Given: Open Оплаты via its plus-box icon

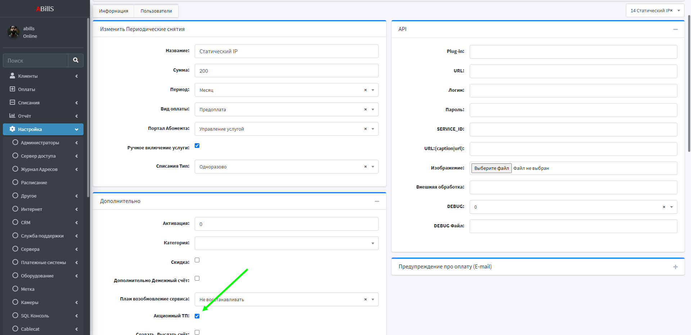Looking at the screenshot, I should tap(12, 89).
